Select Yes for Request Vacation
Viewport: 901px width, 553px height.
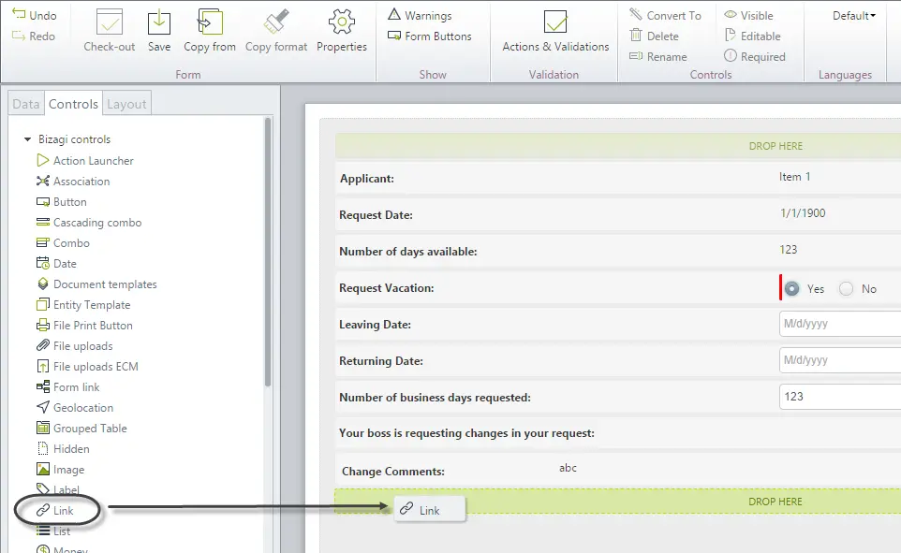791,289
